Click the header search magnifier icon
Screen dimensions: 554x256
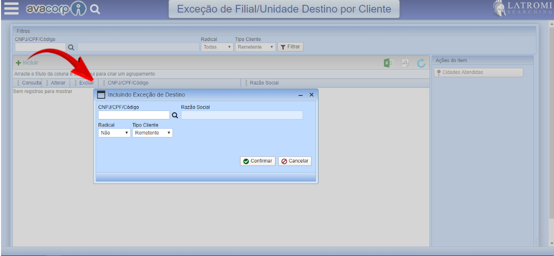[95, 9]
